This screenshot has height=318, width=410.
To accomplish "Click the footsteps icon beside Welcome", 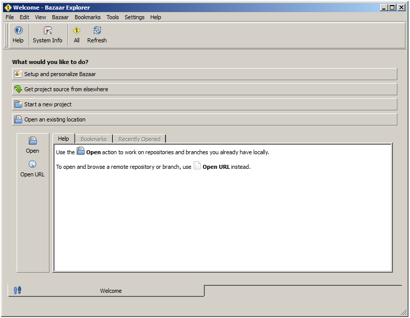I will point(18,290).
